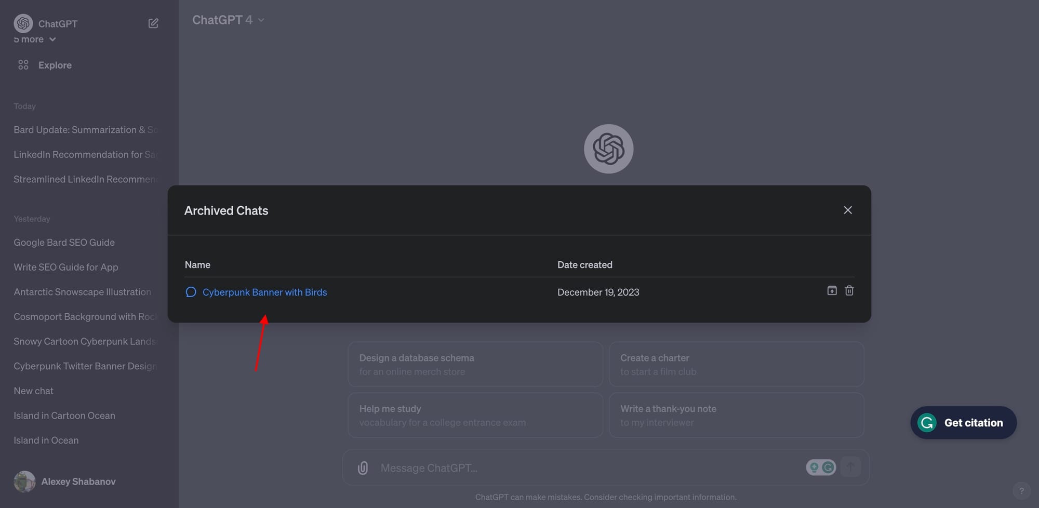Screen dimensions: 1039x508
Task: Open 'LinkedIn Recommendation for' chat
Action: point(86,154)
